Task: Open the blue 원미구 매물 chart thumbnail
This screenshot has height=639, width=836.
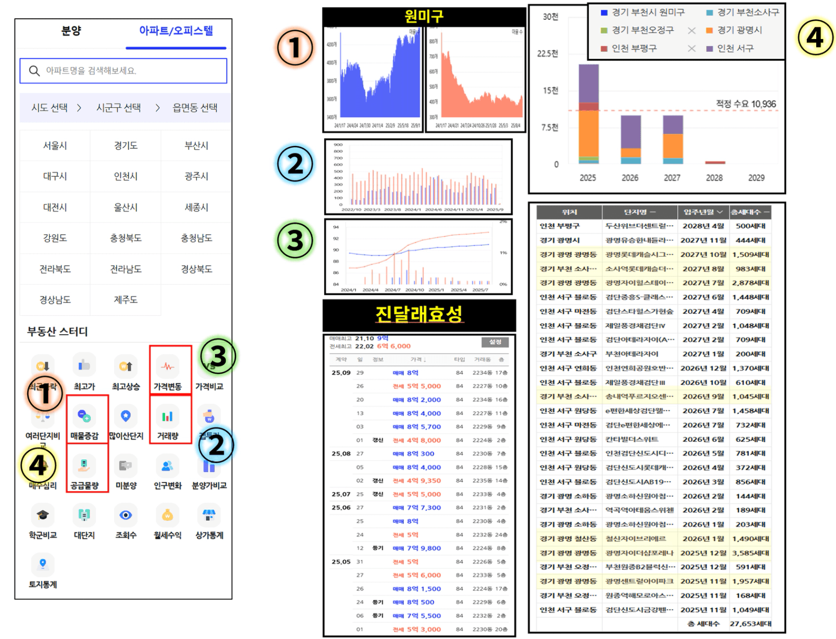Action: pyautogui.click(x=373, y=78)
